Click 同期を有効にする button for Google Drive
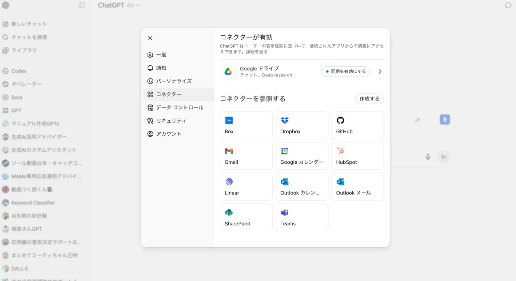 [346, 71]
